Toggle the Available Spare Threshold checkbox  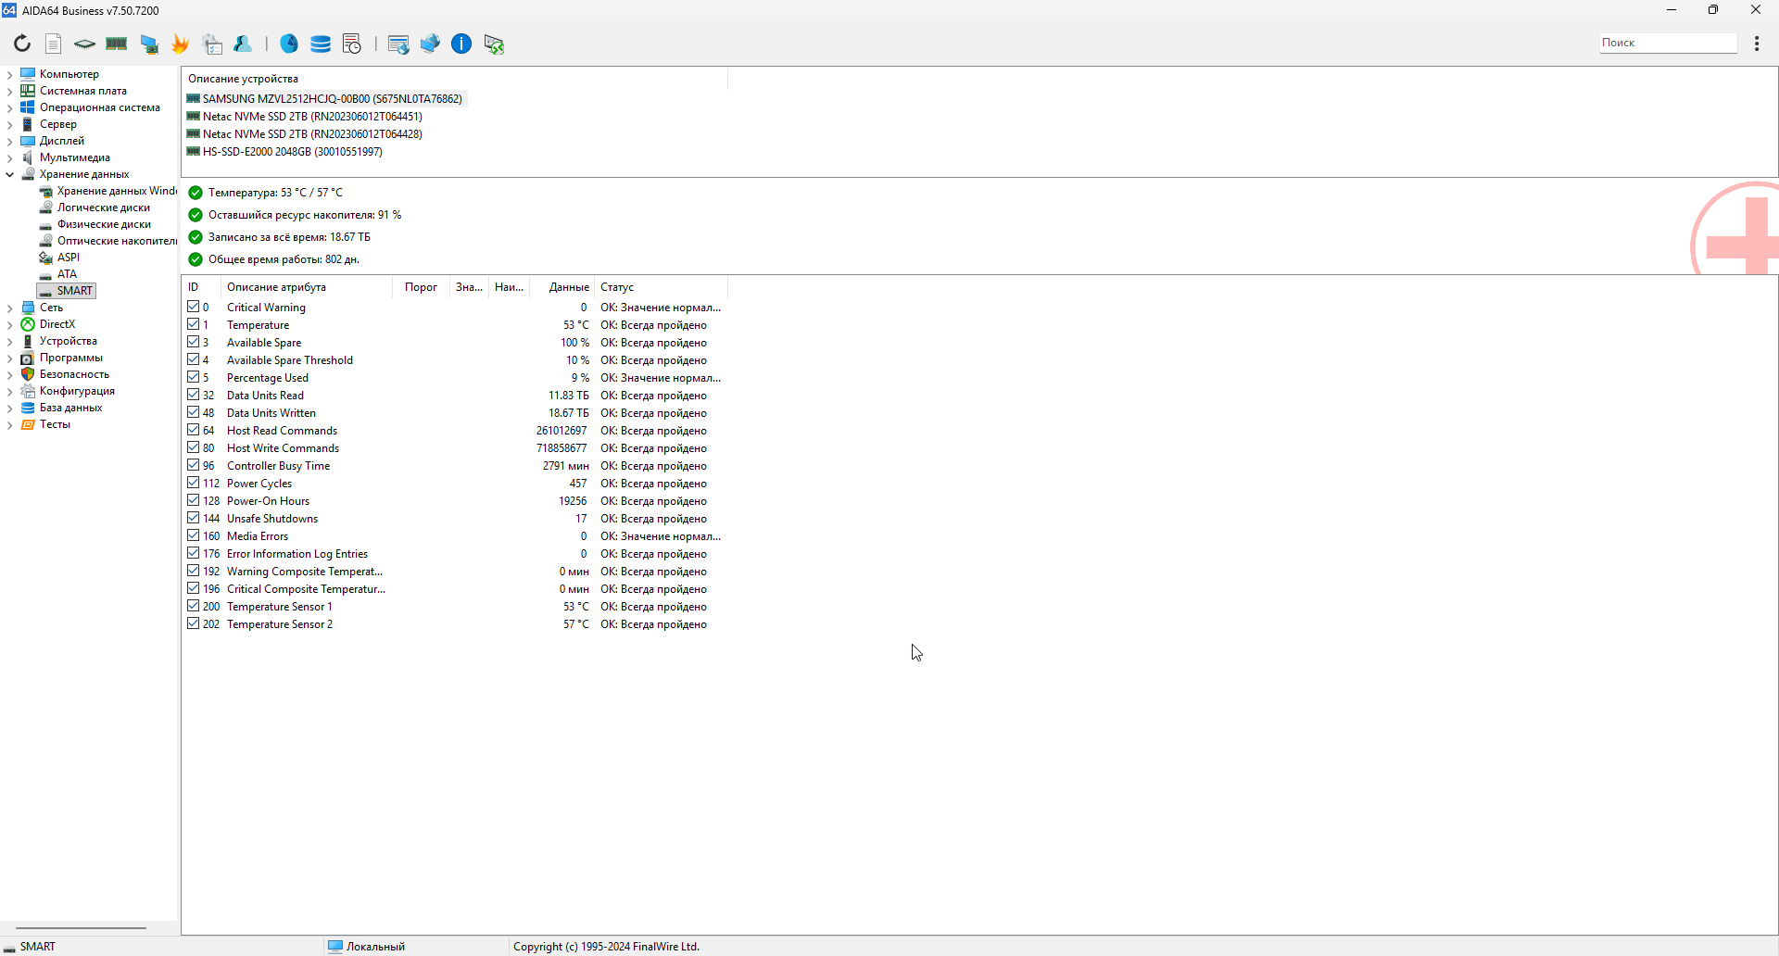pyautogui.click(x=193, y=359)
